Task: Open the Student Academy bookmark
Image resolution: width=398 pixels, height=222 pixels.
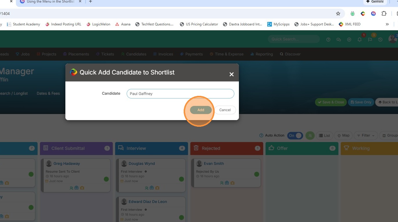Action: pyautogui.click(x=23, y=24)
